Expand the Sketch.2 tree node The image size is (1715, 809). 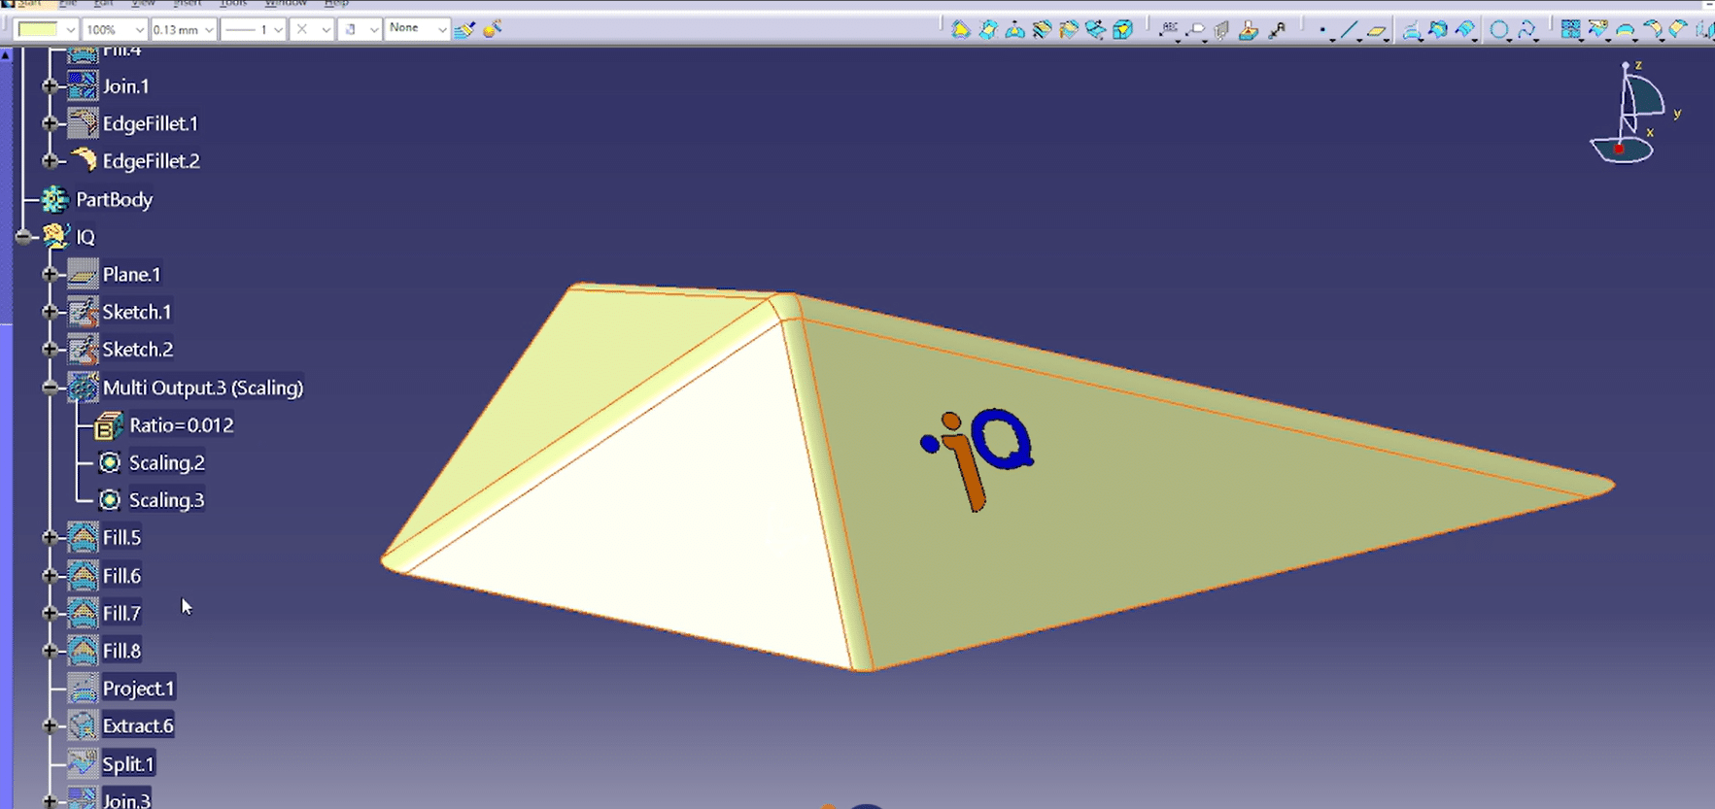pyautogui.click(x=50, y=349)
